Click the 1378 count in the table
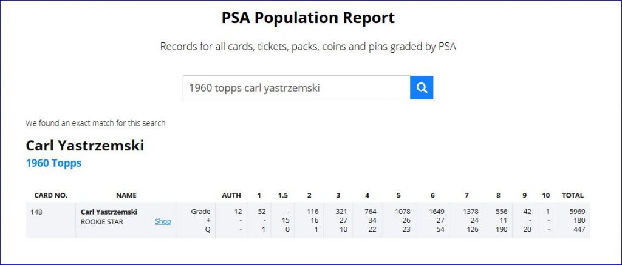Viewport: 622px width, 265px height. (x=471, y=212)
